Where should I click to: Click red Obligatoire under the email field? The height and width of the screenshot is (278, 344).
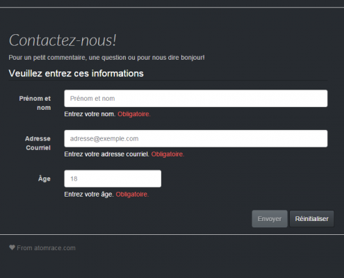(167, 154)
